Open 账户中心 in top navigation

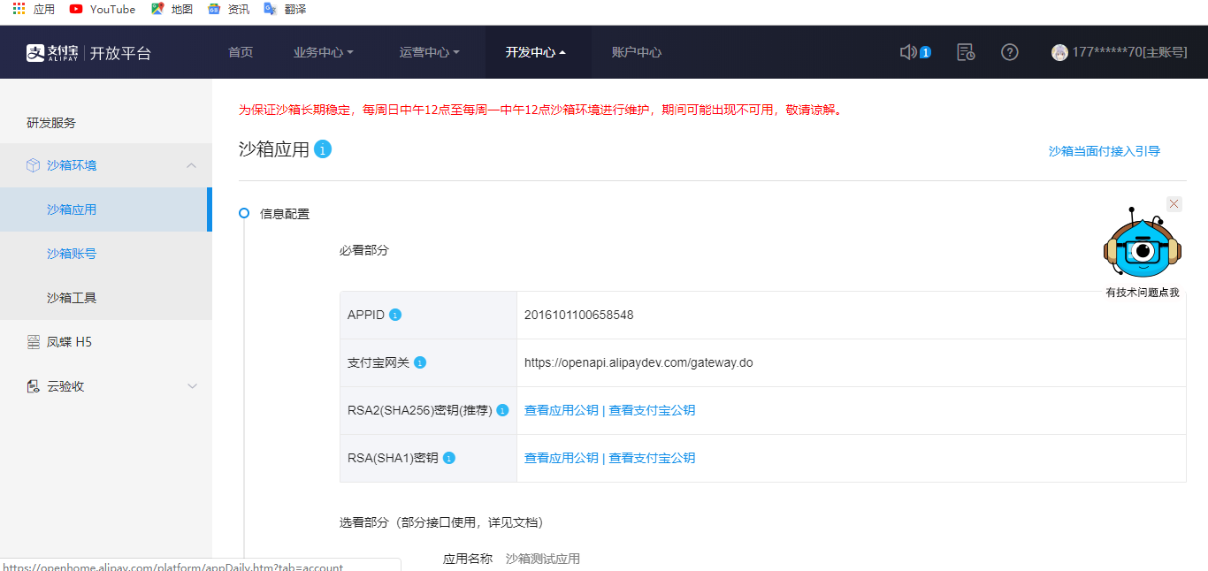point(637,52)
